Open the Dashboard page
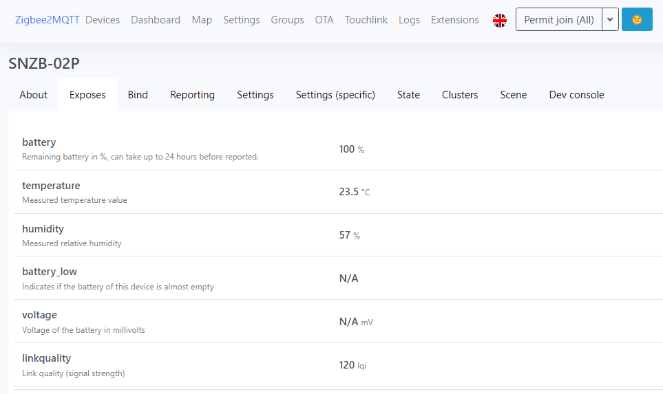 [156, 20]
